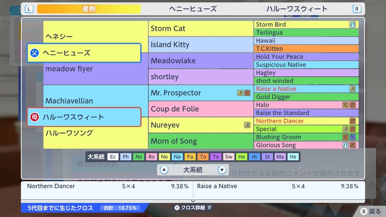Click the 速 badge on Mr. Prospector

[x=240, y=93]
